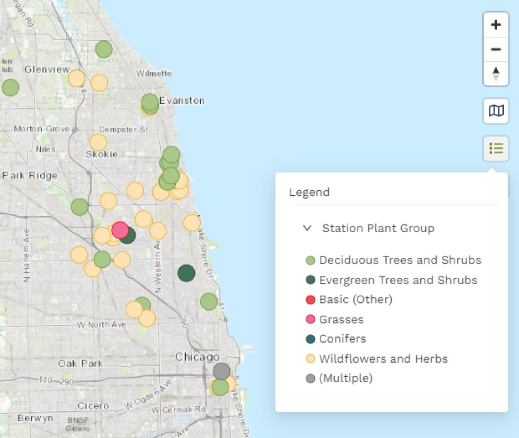Click the Legend panel title
Screen dimensions: 519x438
309,192
